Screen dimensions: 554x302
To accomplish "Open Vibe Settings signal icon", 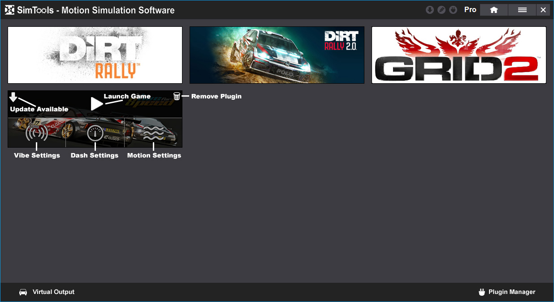I will coord(37,133).
